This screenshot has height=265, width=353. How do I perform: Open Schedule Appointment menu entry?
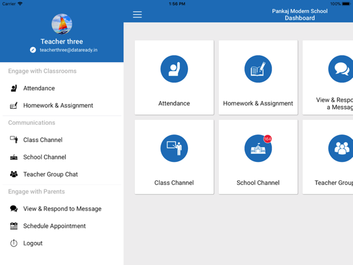tap(54, 226)
